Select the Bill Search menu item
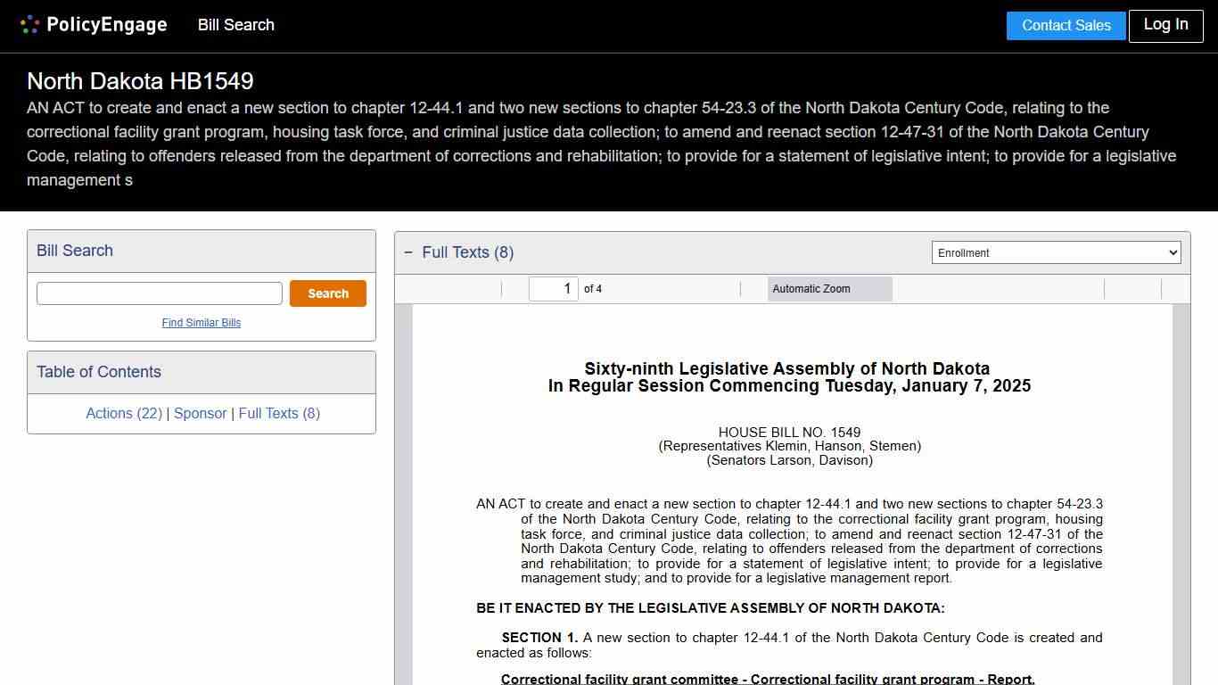Viewport: 1218px width, 685px height. click(x=235, y=25)
